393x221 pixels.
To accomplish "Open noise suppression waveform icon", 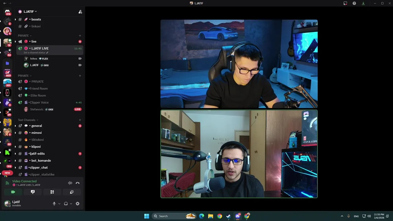I will [70, 183].
